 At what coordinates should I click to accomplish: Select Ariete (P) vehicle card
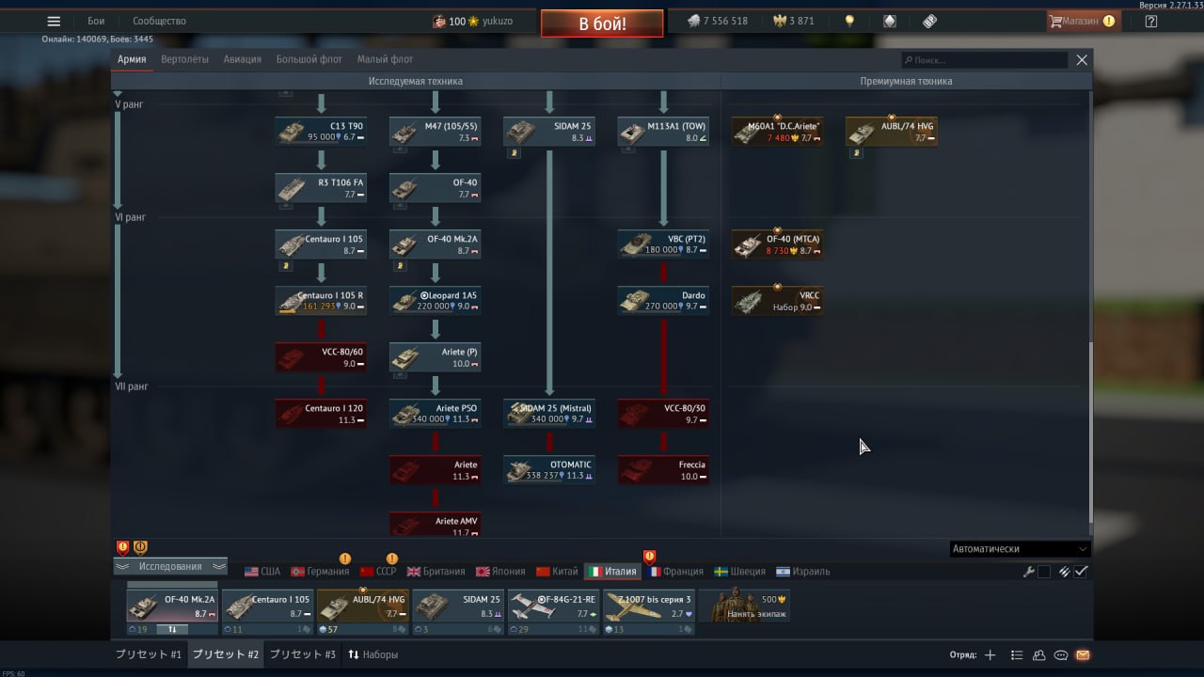coord(435,357)
